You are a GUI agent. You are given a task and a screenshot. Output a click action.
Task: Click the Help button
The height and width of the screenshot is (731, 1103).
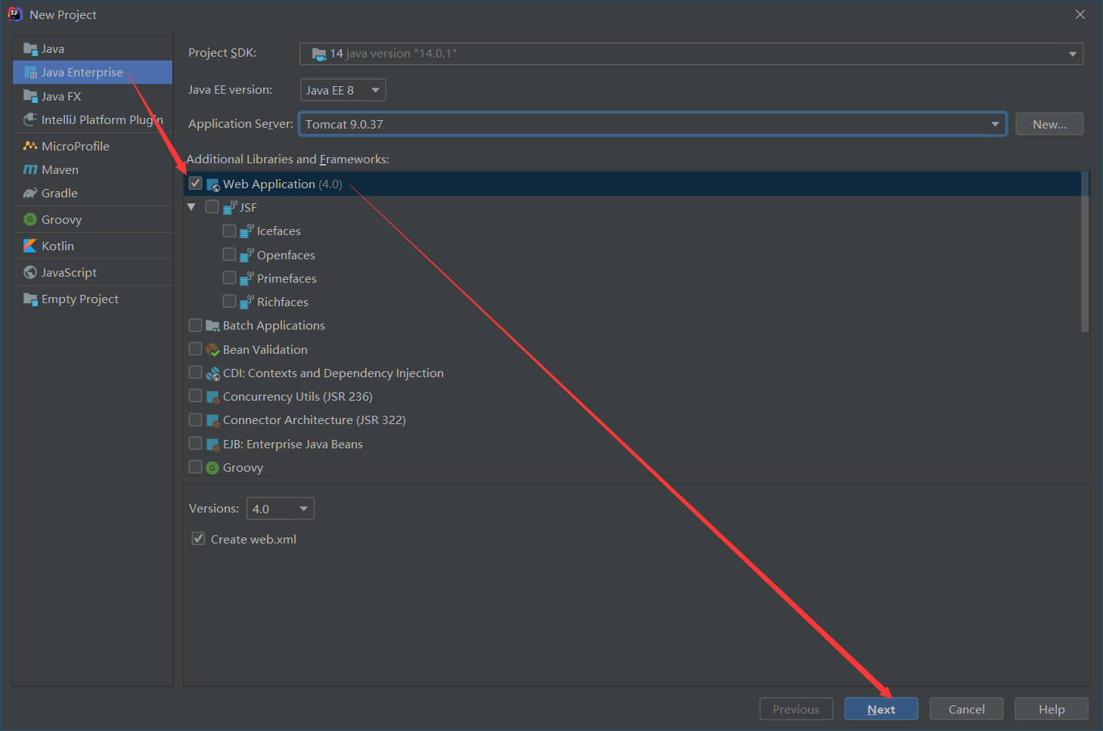(x=1052, y=709)
